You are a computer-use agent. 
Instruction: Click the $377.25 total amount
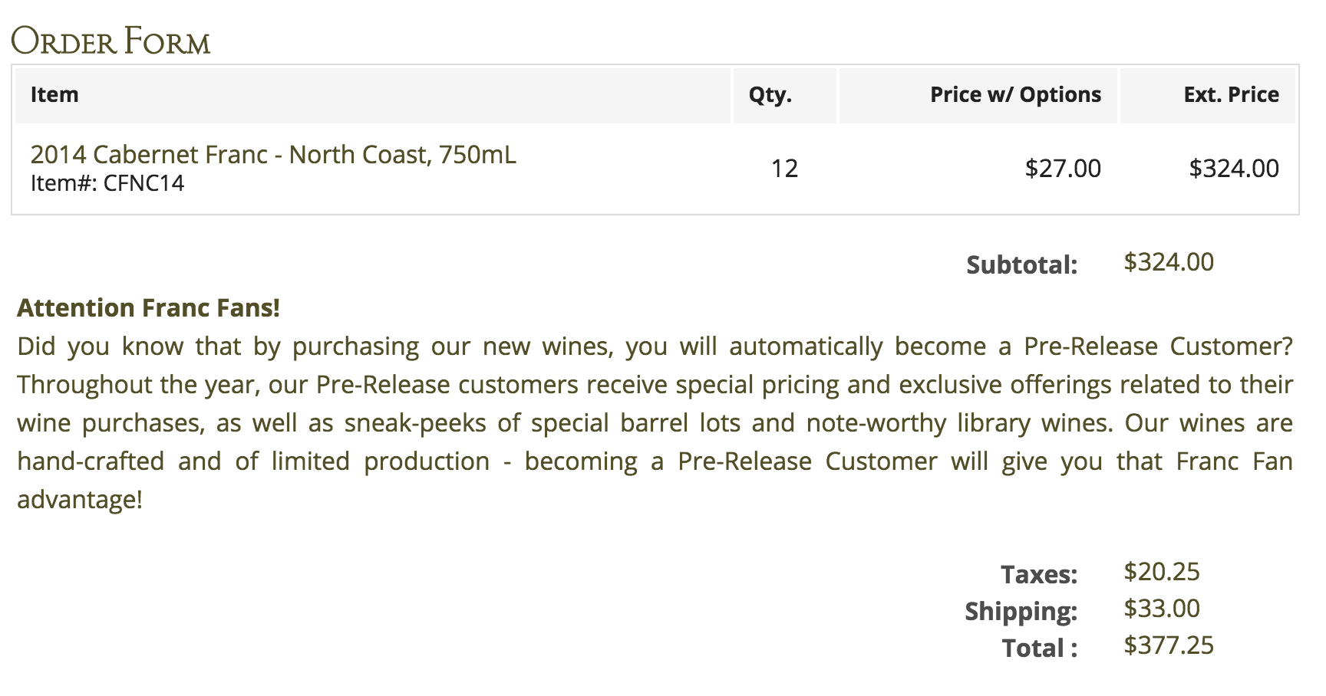pos(1169,645)
